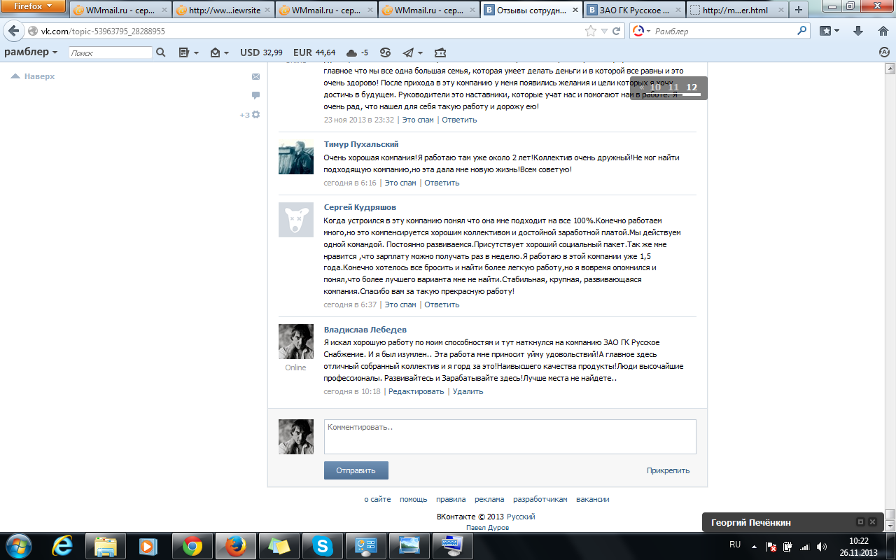Open the рамблер toolbar dropdown menu
This screenshot has height=560, width=896.
pos(31,52)
